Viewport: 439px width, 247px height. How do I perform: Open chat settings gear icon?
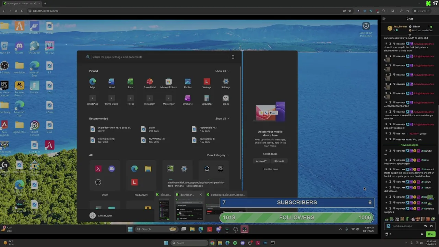(x=422, y=234)
